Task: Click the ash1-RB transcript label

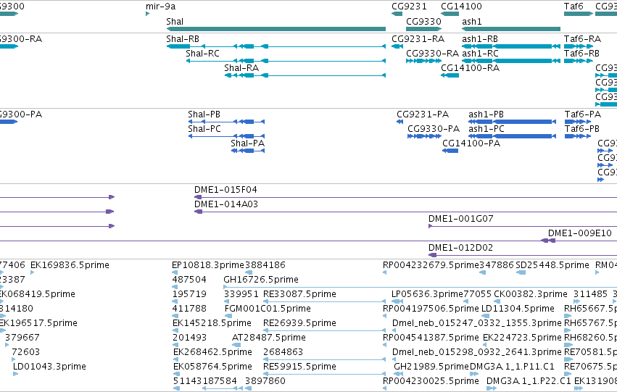Action: [x=480, y=39]
